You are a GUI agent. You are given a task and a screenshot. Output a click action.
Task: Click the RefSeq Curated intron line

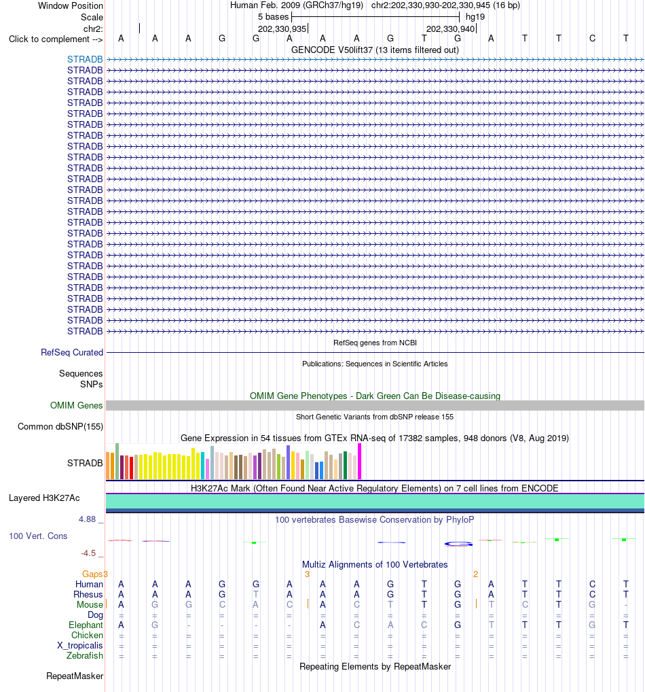coord(375,353)
